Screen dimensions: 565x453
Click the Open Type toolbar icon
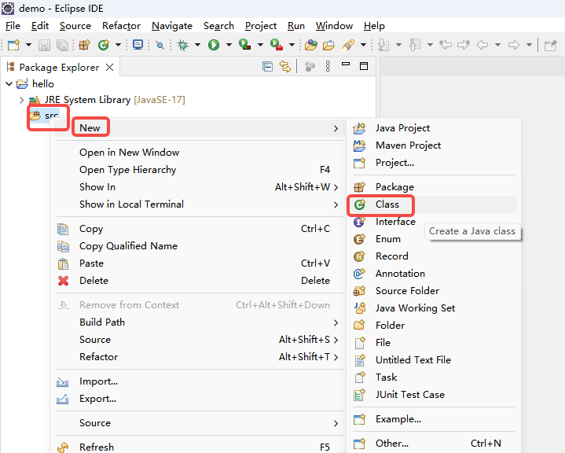311,45
